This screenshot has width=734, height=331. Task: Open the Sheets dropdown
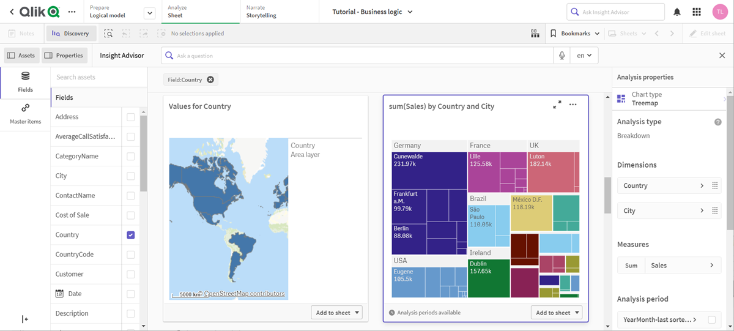pos(628,34)
